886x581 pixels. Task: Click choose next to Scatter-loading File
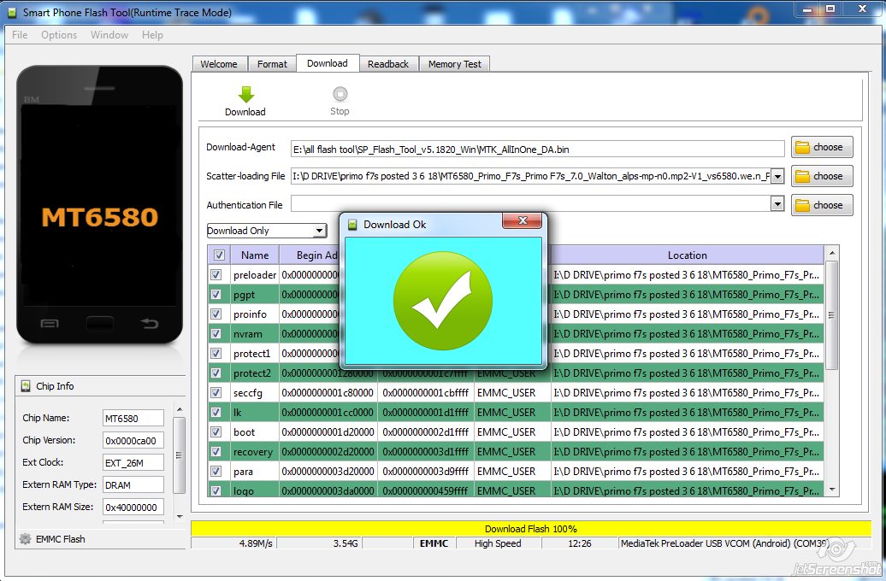tap(820, 176)
